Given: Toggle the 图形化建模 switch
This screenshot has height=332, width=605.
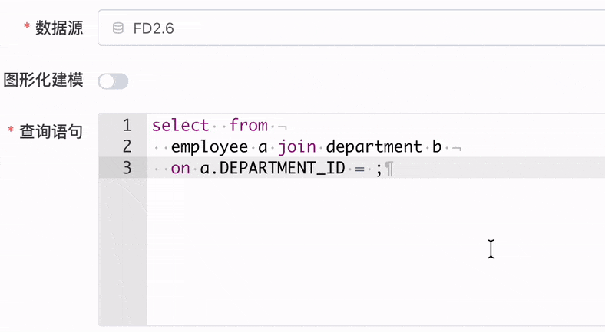Looking at the screenshot, I should pyautogui.click(x=113, y=81).
